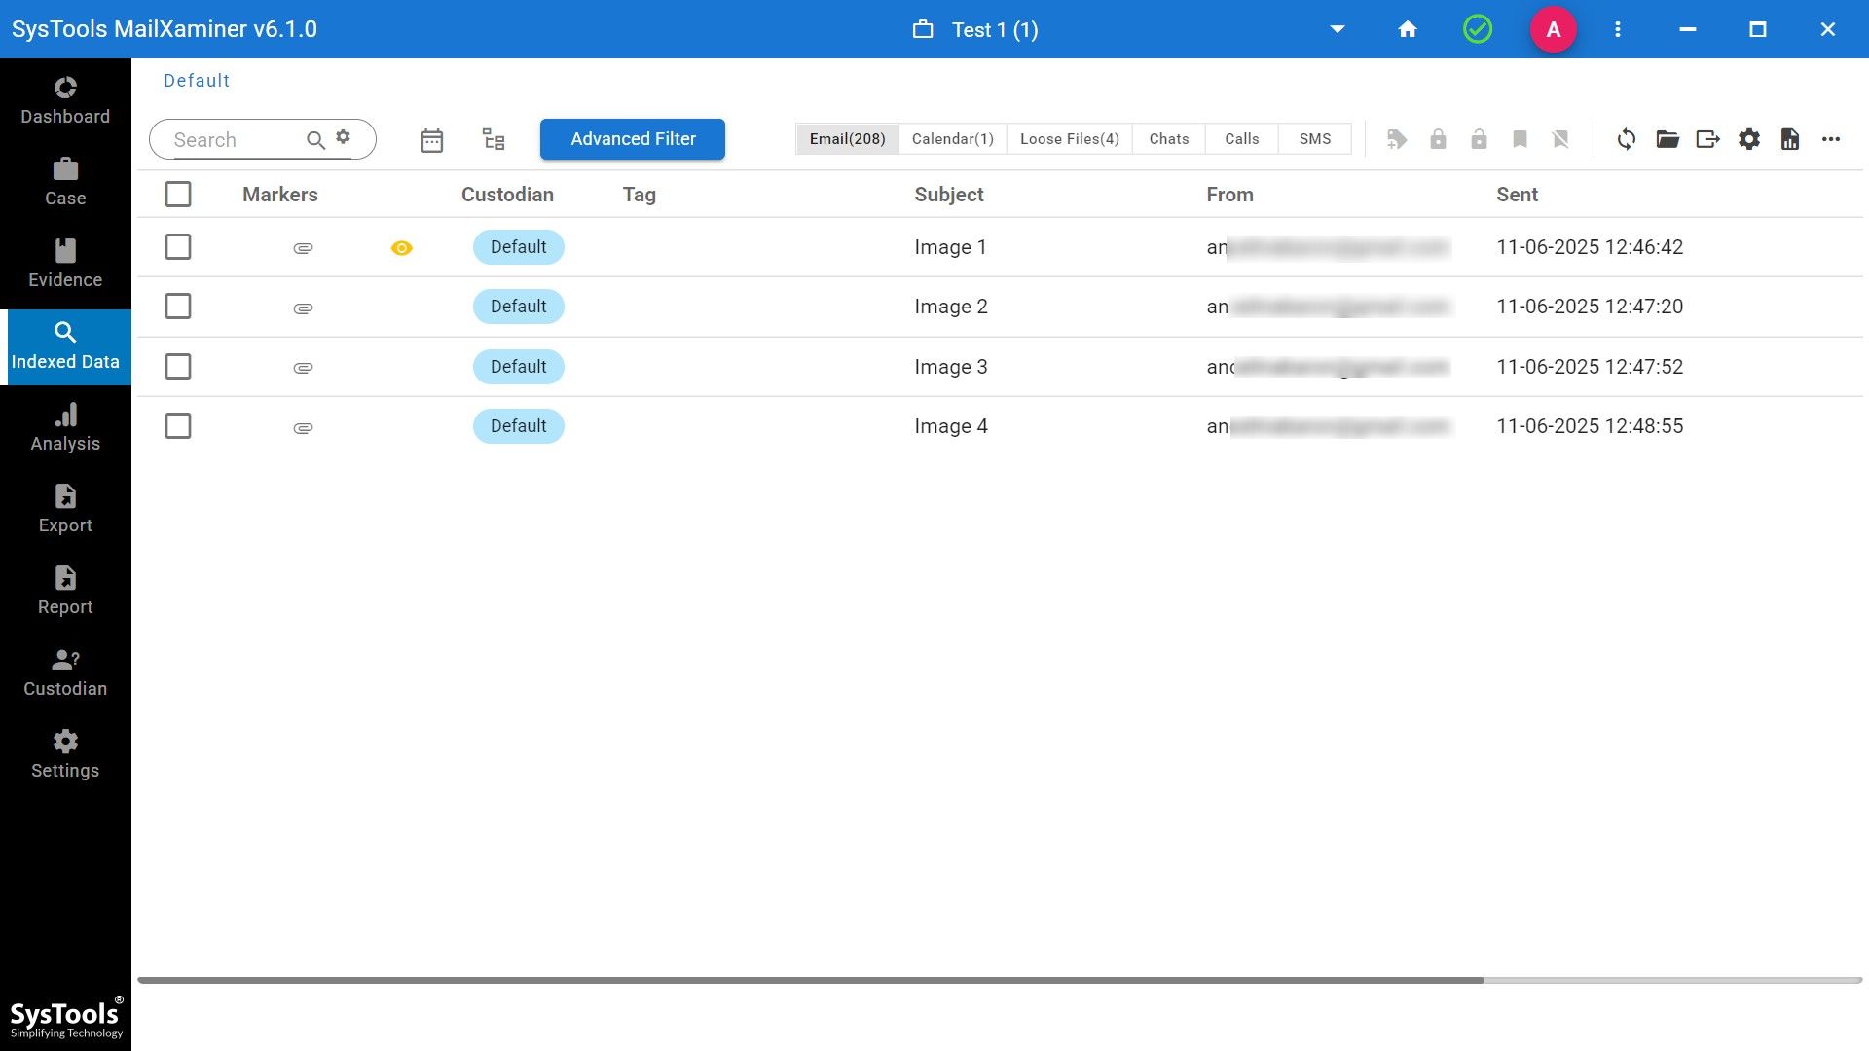Click the open folder toolbar icon
The width and height of the screenshot is (1869, 1051).
click(1667, 139)
